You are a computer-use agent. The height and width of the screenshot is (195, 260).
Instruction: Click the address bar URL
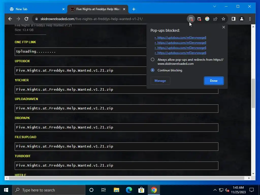tap(91, 19)
